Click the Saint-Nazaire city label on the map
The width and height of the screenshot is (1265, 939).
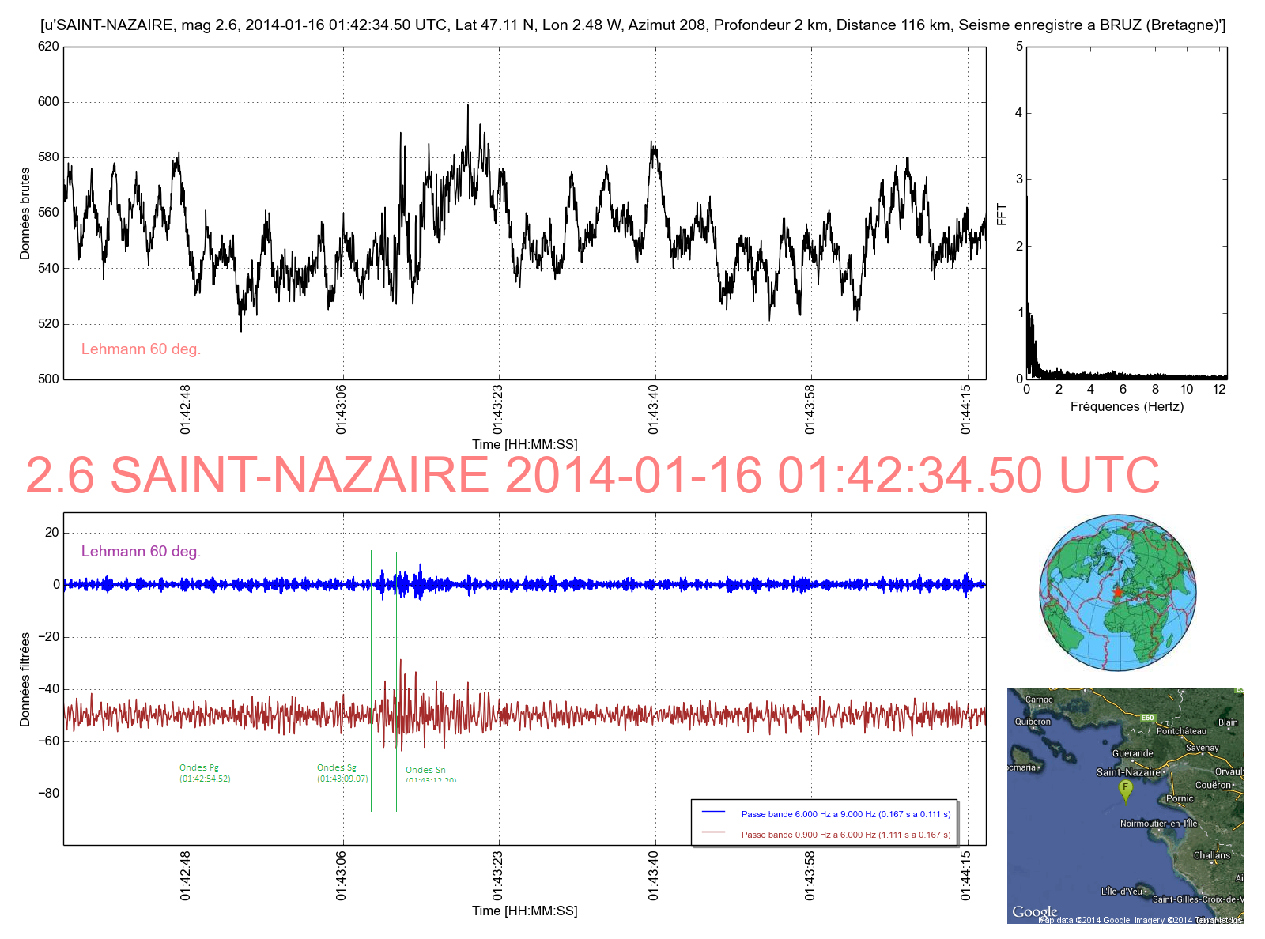pyautogui.click(x=1128, y=772)
